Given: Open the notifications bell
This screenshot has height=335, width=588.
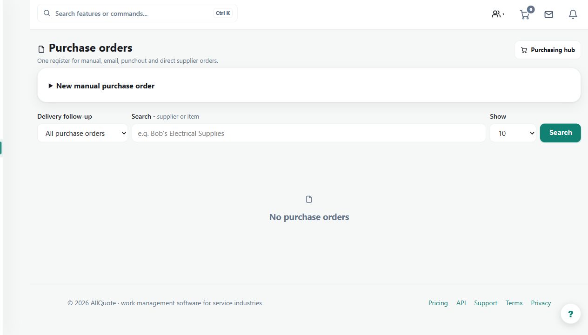Looking at the screenshot, I should [x=573, y=14].
